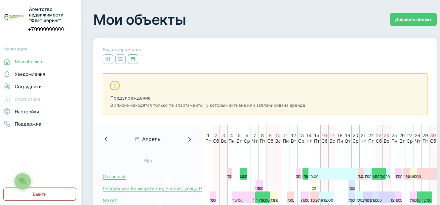Advance to next month with right chevron
The width and height of the screenshot is (440, 205).
(x=189, y=139)
